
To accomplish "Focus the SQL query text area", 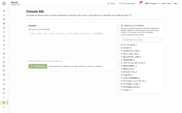I will (71, 45).
